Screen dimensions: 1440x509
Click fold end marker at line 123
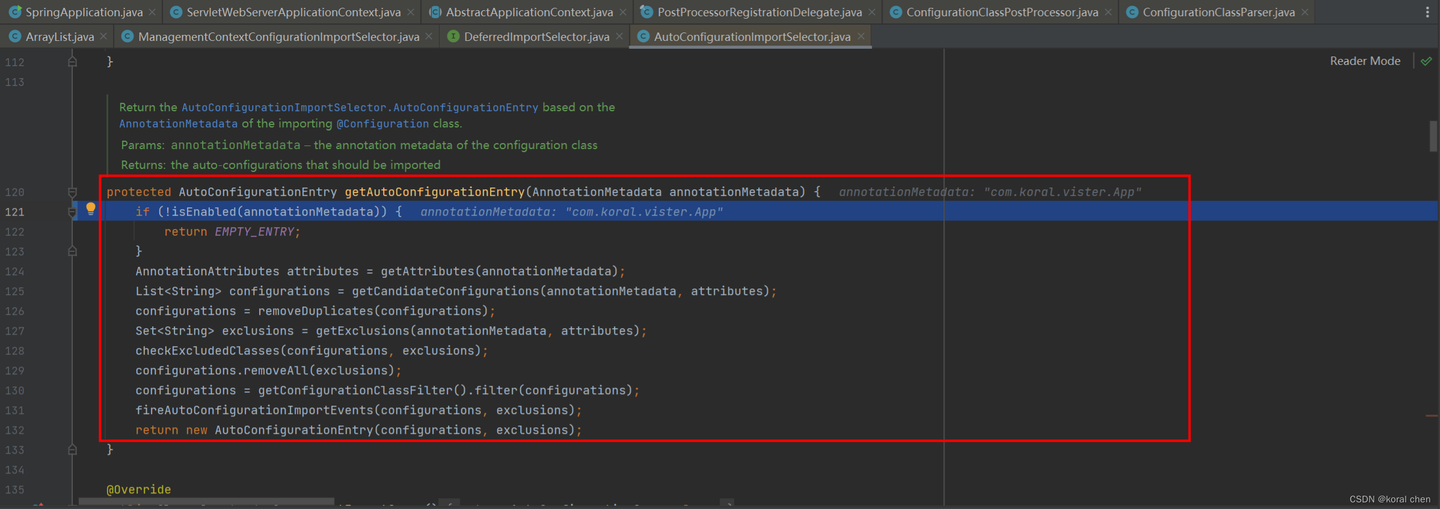pos(72,251)
